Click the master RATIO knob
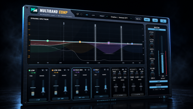This screenshot has width=193, height=109. tap(152, 45)
